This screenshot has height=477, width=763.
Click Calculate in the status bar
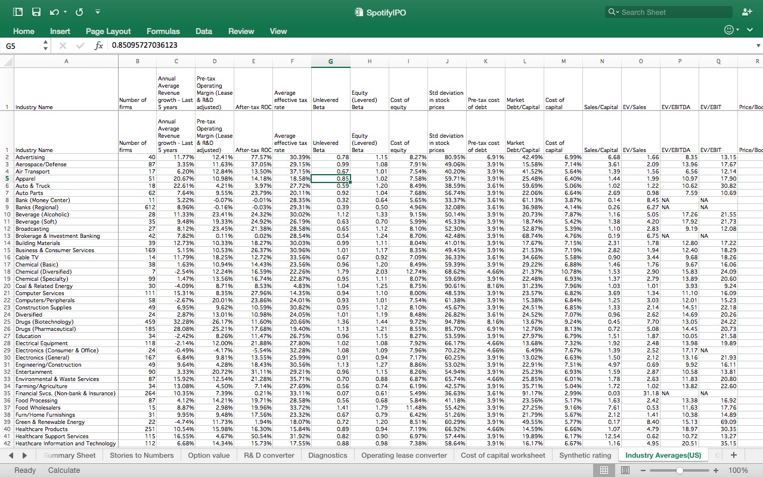tap(64, 470)
